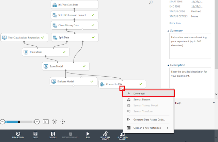
Task: Click the Save As icon
Action: (53, 134)
